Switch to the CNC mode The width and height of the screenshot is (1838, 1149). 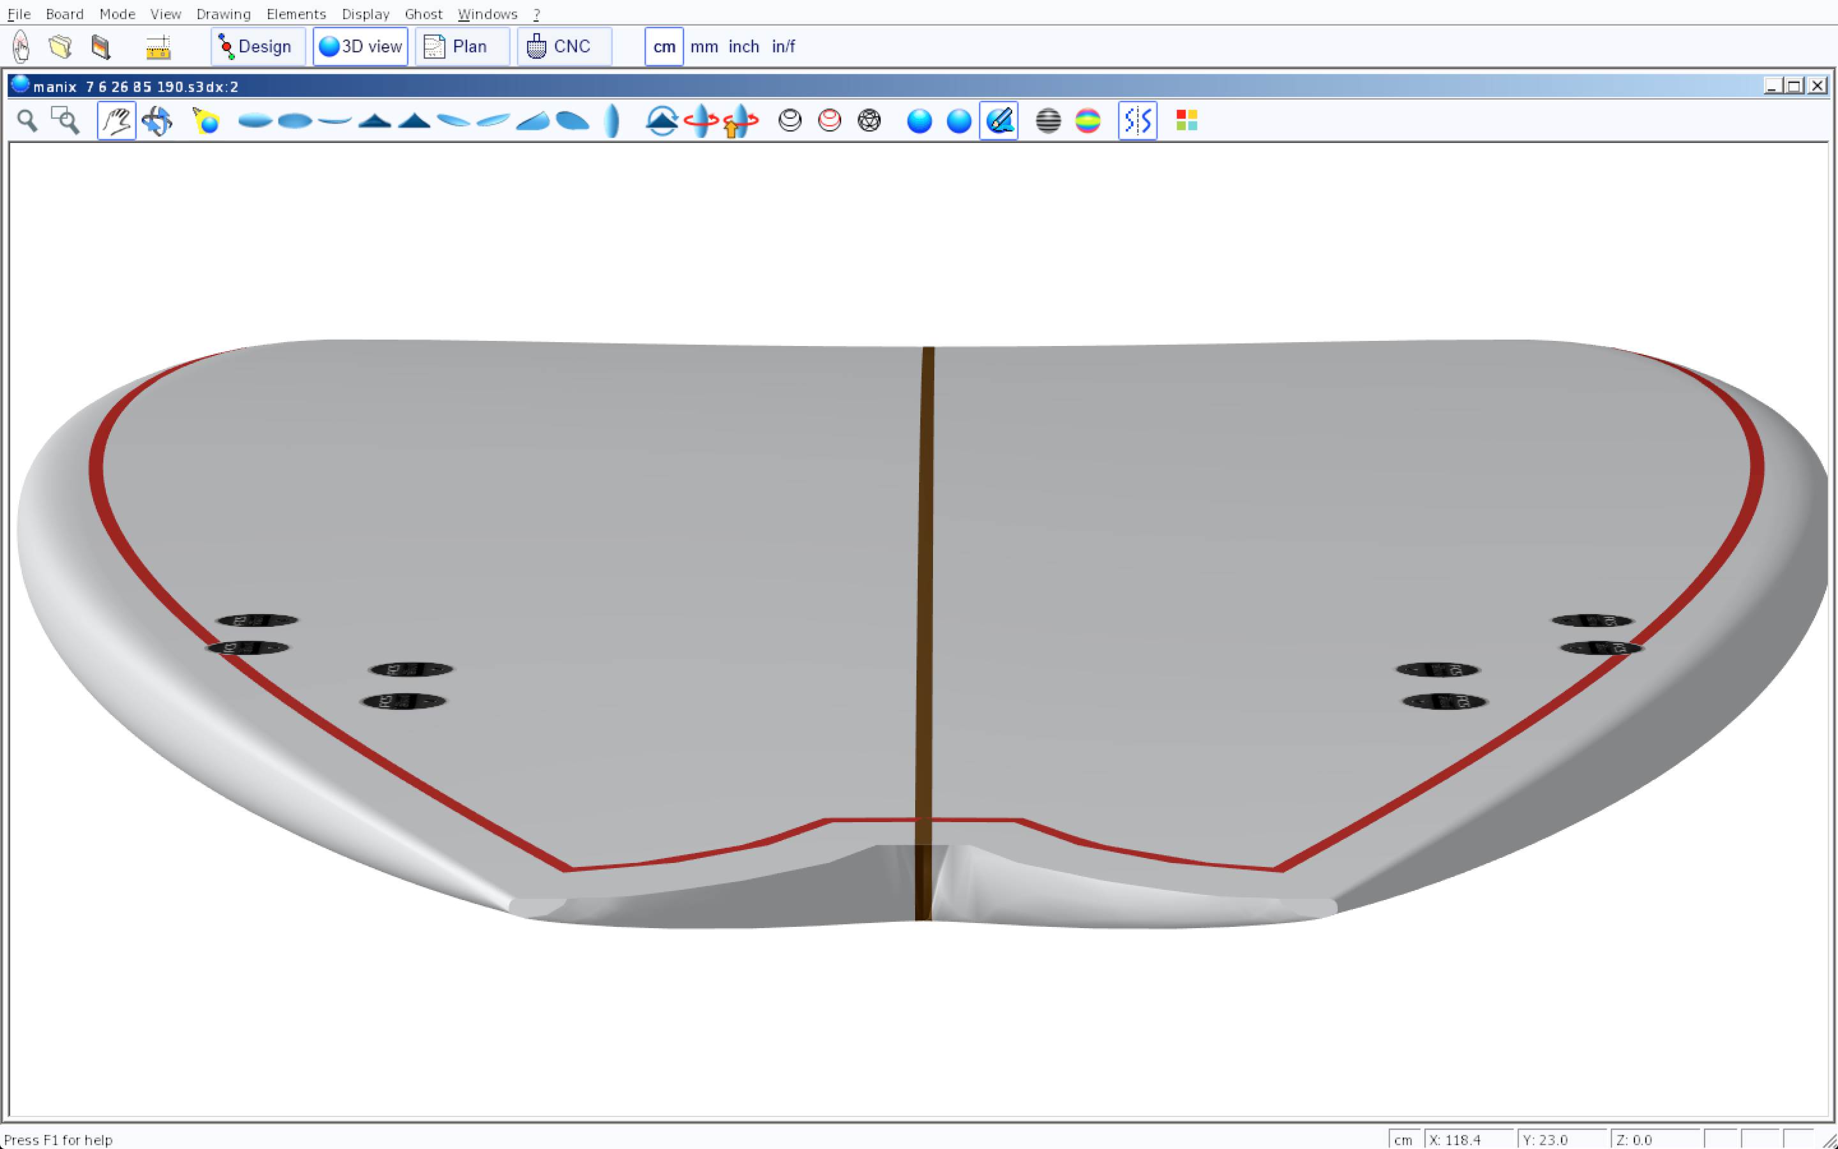tap(564, 47)
